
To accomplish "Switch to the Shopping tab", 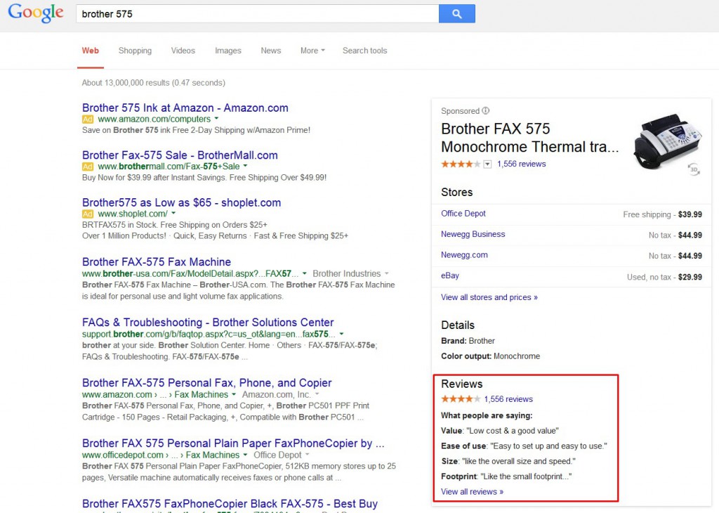I will tap(135, 51).
